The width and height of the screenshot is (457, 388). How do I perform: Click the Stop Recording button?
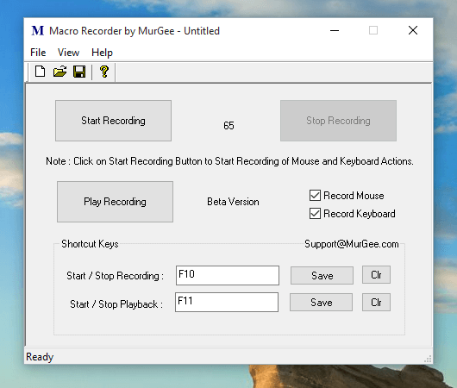[338, 121]
